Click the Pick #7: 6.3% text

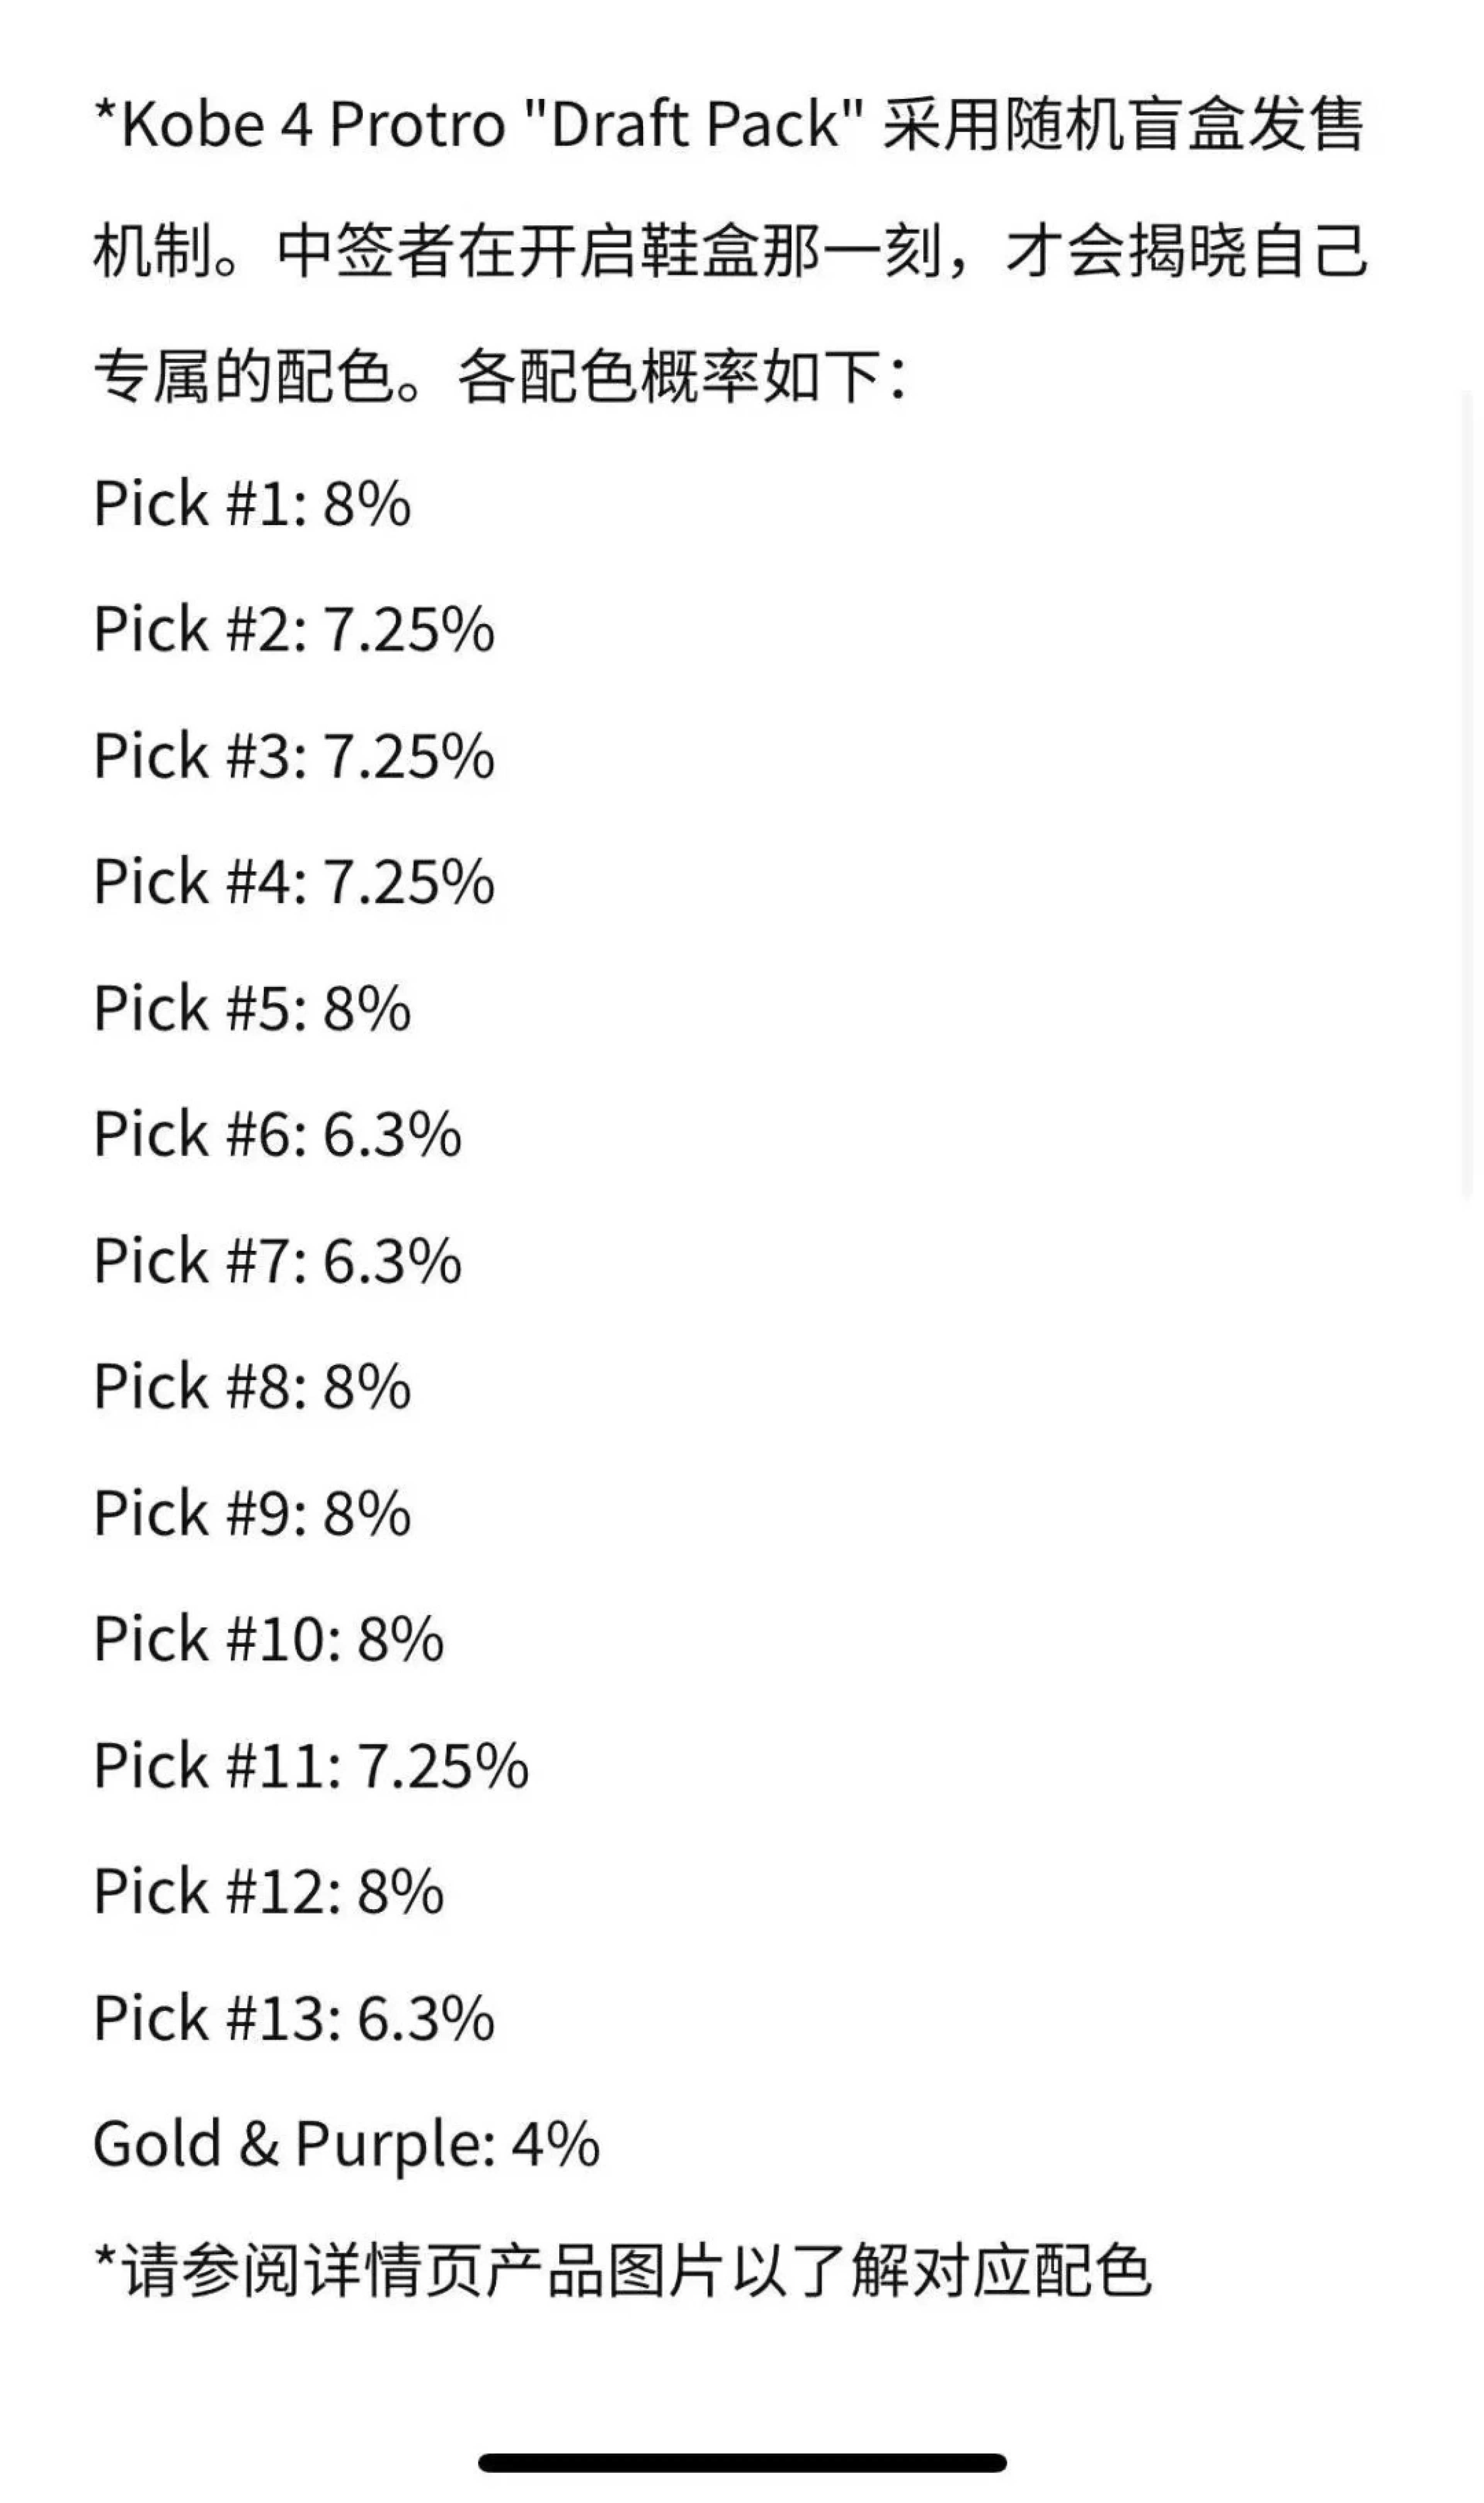[x=277, y=1260]
